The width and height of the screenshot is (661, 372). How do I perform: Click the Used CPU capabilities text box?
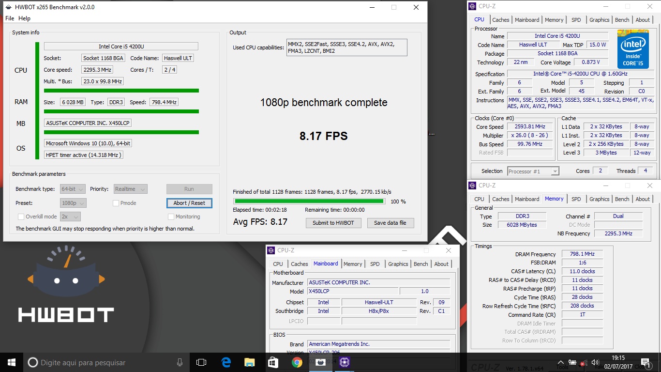tap(346, 47)
